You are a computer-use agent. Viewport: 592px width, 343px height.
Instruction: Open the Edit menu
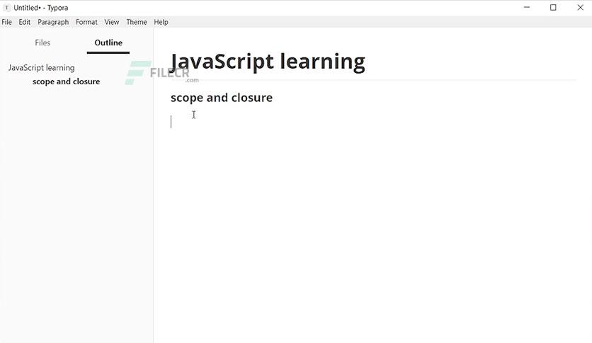(x=25, y=22)
